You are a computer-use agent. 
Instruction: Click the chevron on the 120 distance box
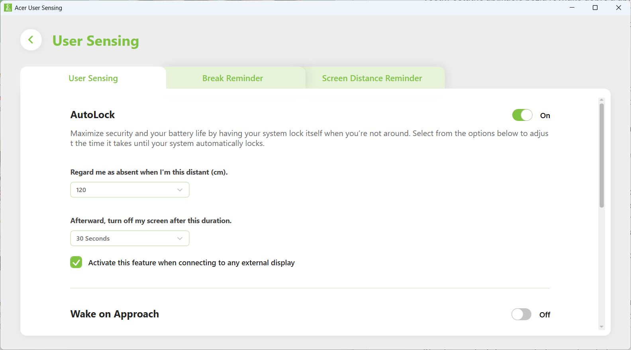(180, 190)
